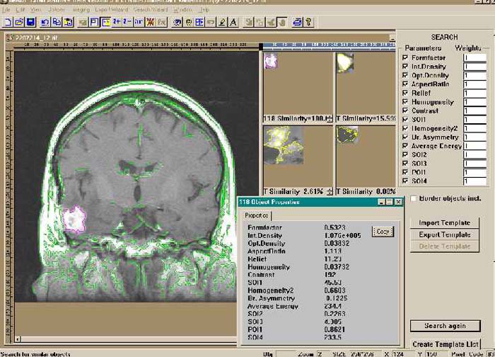Click the Export Template button
Image resolution: width=495 pixels, height=357 pixels.
point(445,234)
